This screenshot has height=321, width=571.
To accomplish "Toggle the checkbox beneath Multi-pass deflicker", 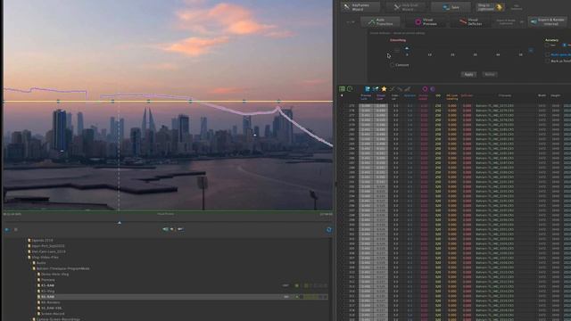I will [547, 62].
